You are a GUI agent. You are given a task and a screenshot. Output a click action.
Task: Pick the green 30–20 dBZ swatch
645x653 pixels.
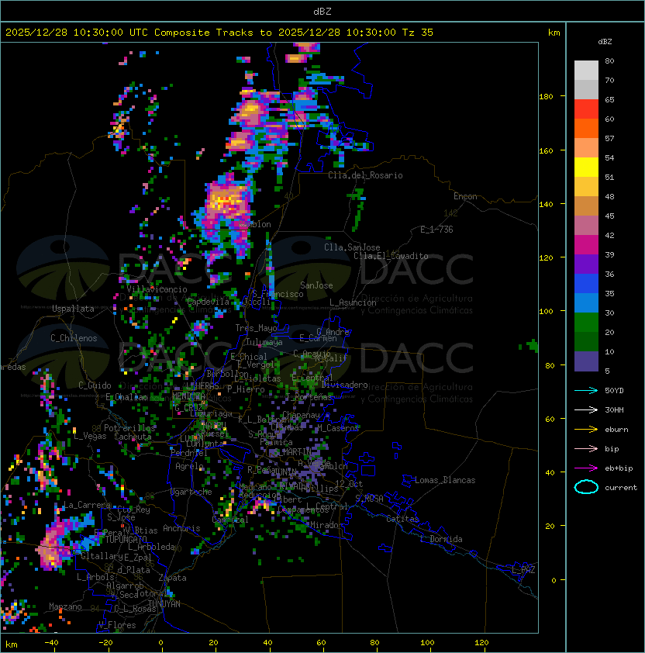pos(586,323)
